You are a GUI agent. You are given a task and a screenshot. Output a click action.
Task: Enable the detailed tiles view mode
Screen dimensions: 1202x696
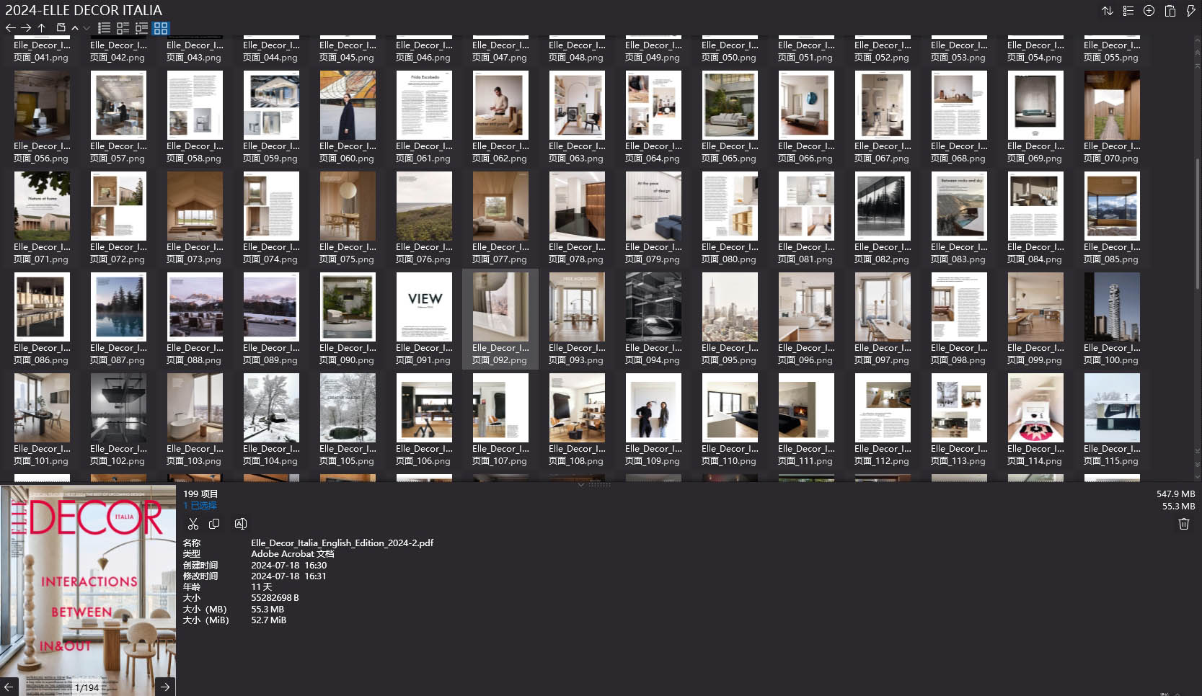tap(122, 28)
